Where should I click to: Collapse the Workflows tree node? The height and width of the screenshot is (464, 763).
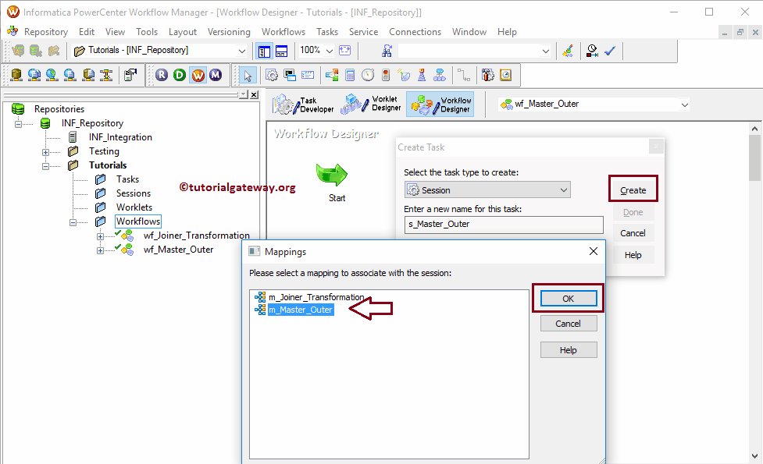click(x=73, y=222)
